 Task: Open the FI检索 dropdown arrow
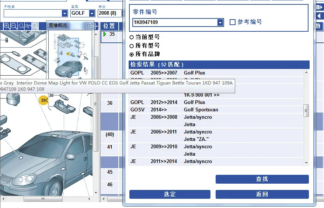click(x=65, y=13)
